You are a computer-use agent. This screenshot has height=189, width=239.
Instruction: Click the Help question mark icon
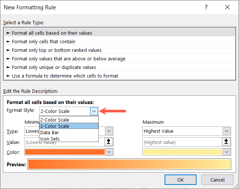(206, 7)
